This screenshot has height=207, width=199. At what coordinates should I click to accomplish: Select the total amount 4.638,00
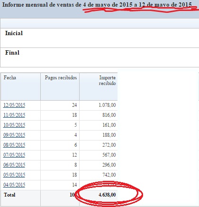click(x=107, y=195)
